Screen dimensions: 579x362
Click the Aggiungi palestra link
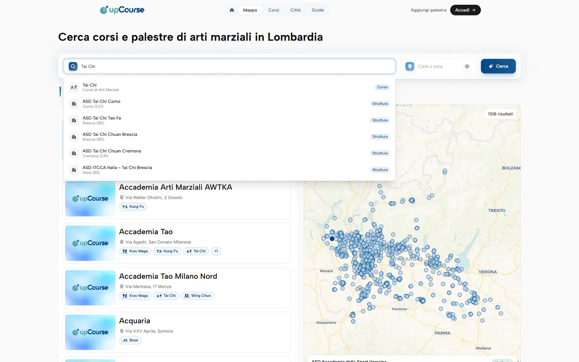pos(428,10)
